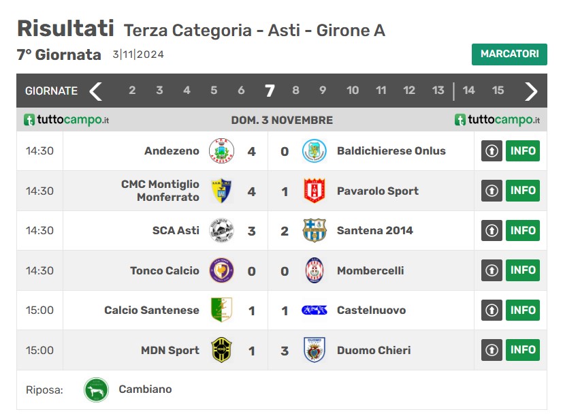Click the Pavarolo Sport red crest
The height and width of the screenshot is (414, 563).
[x=314, y=191]
